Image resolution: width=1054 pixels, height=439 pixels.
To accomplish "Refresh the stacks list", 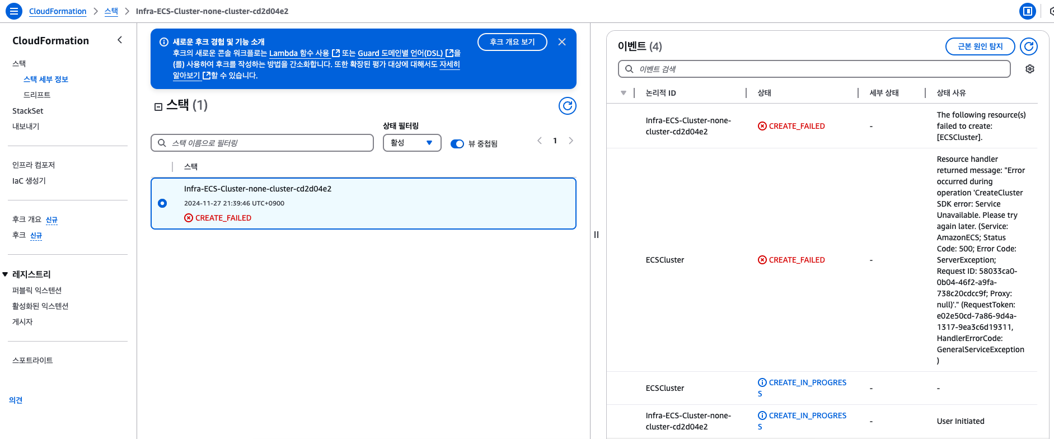I will click(x=568, y=106).
